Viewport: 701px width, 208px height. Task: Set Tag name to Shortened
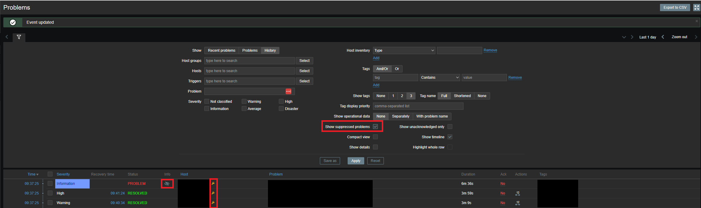462,96
